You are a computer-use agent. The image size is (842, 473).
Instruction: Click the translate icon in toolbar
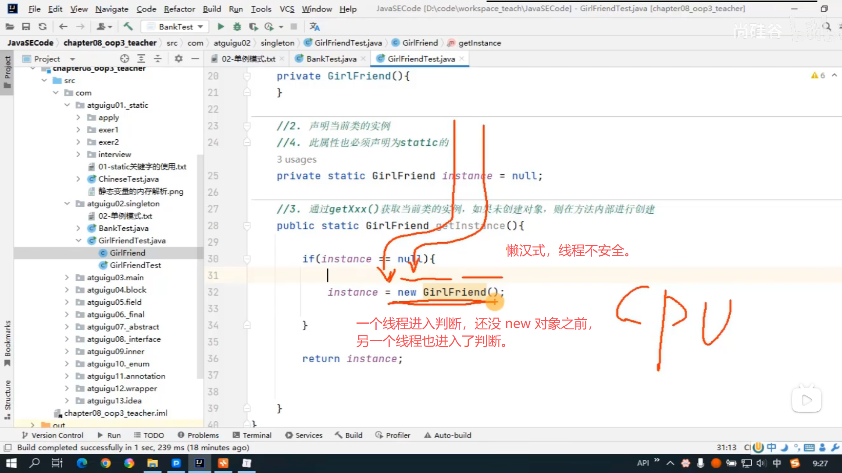tap(314, 27)
